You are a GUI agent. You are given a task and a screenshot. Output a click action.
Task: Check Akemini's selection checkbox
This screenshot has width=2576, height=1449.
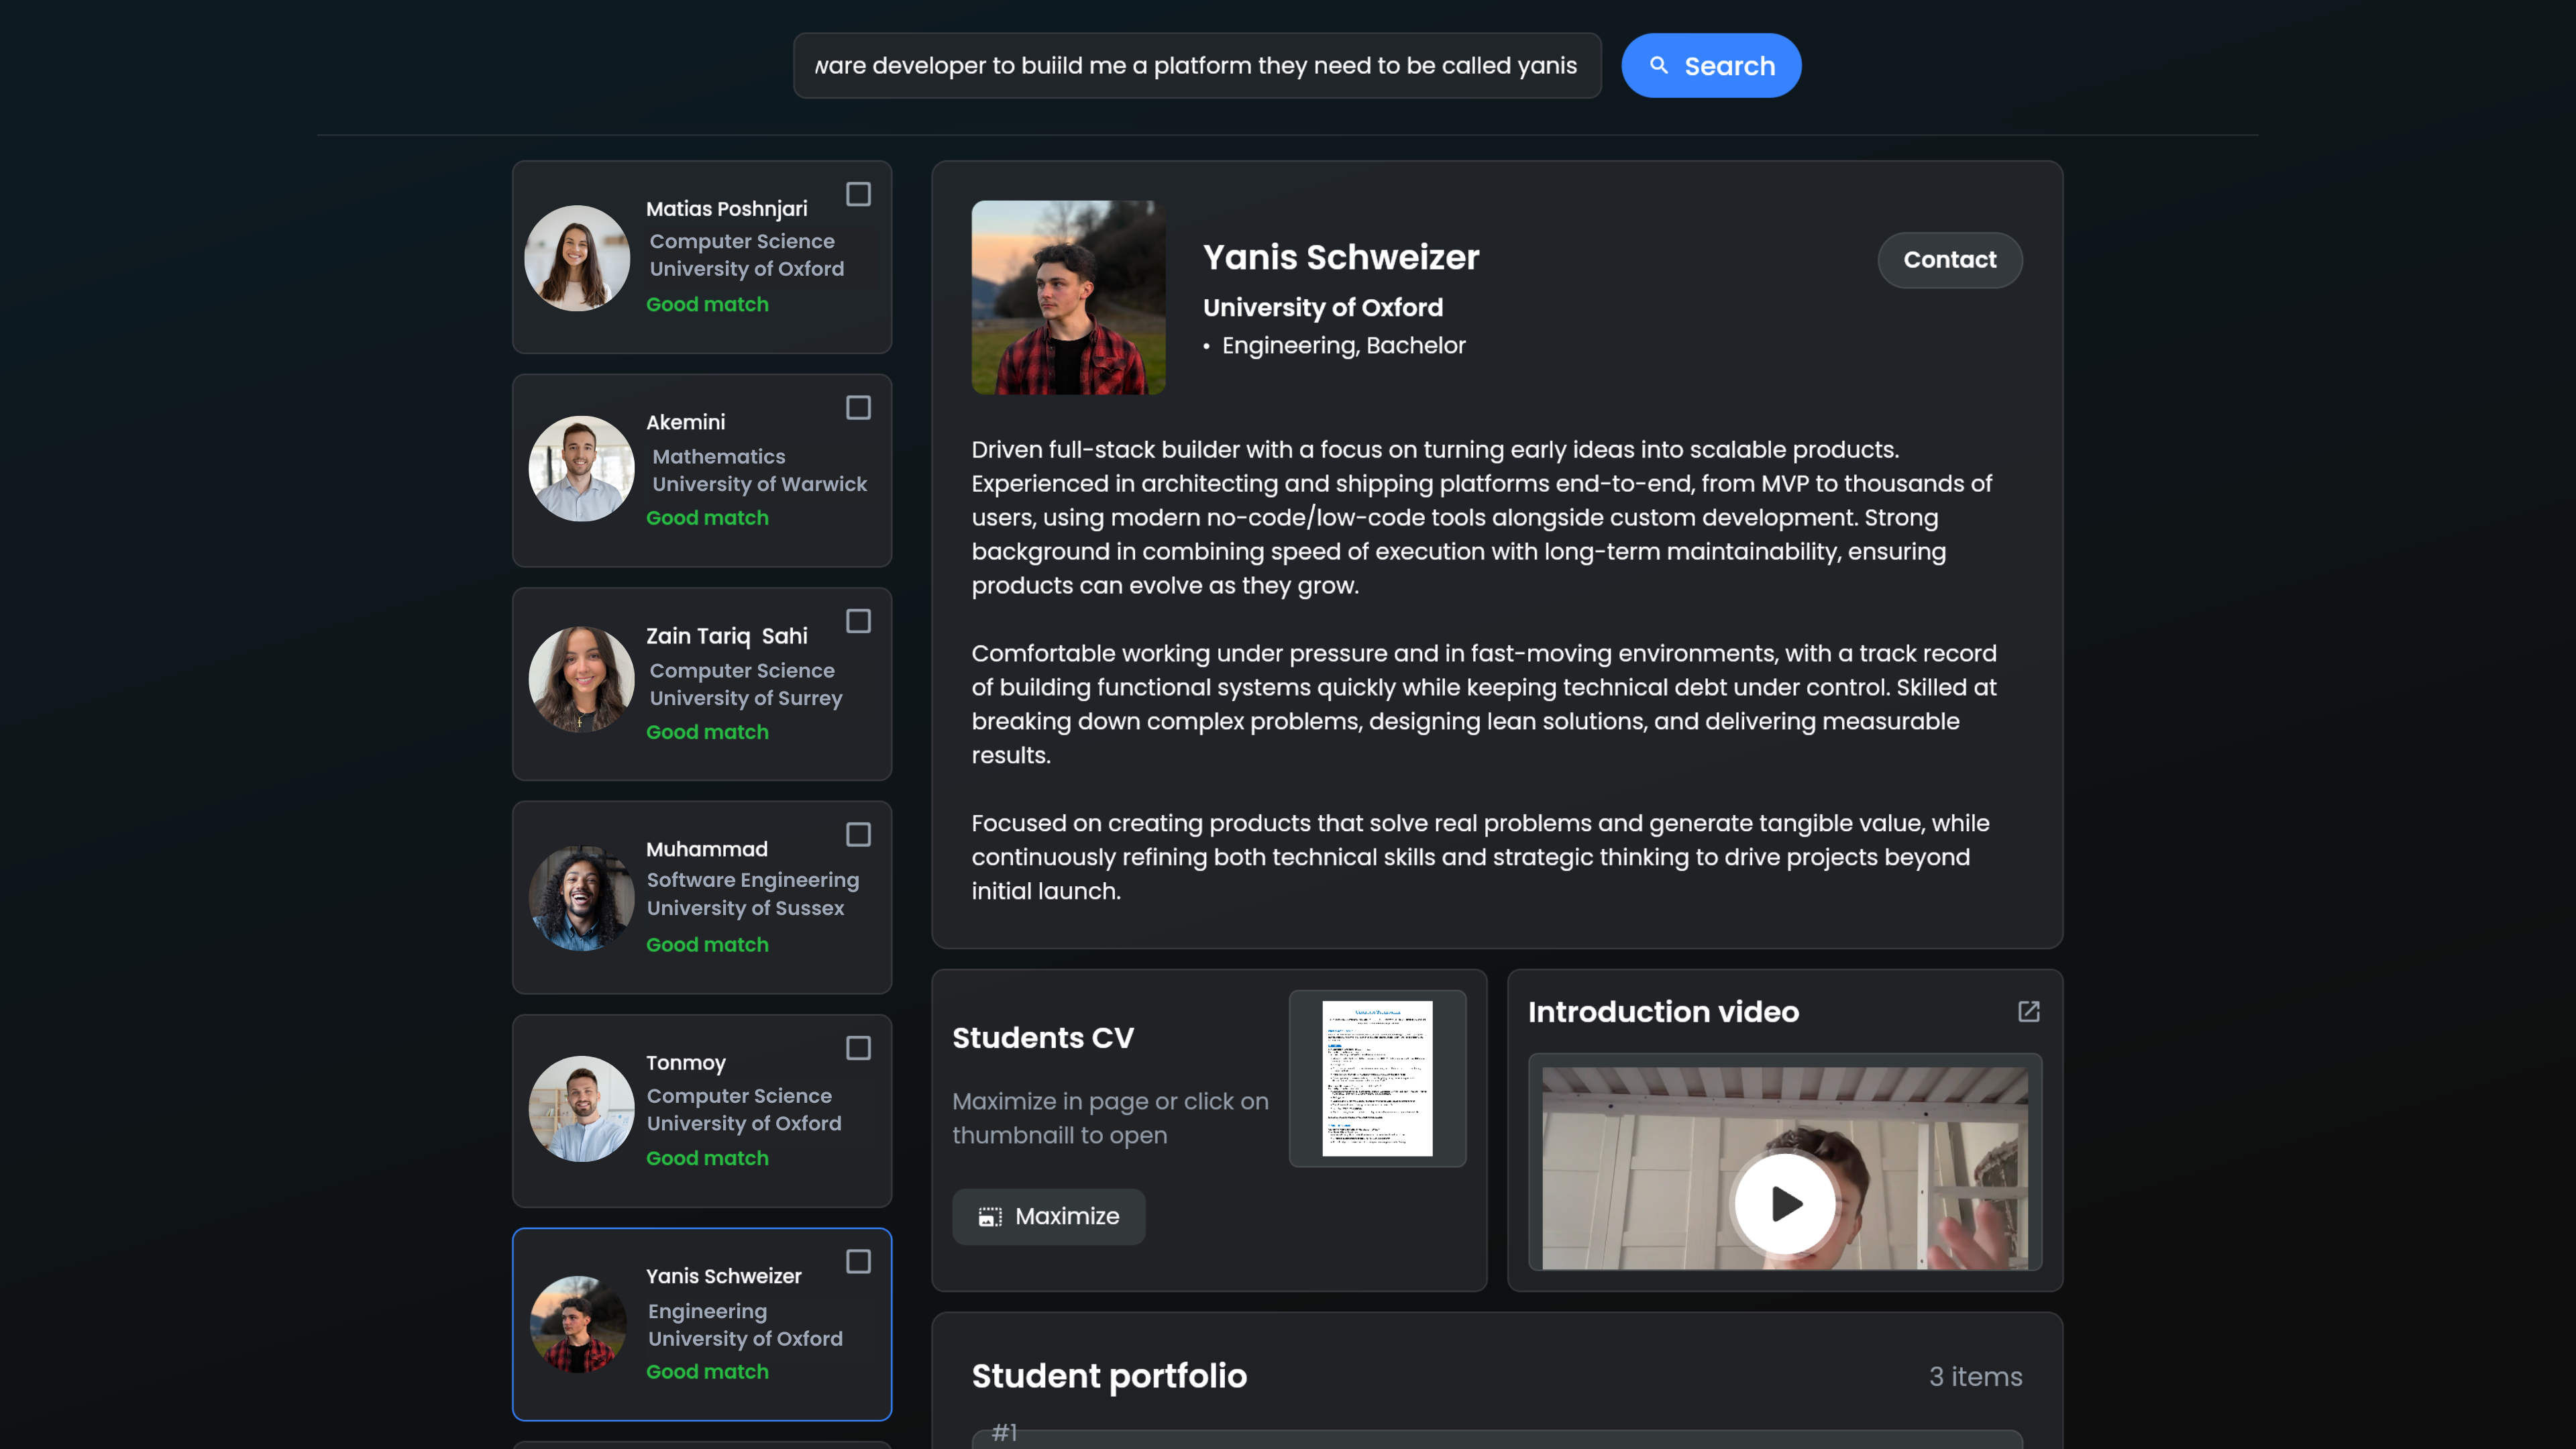(859, 408)
